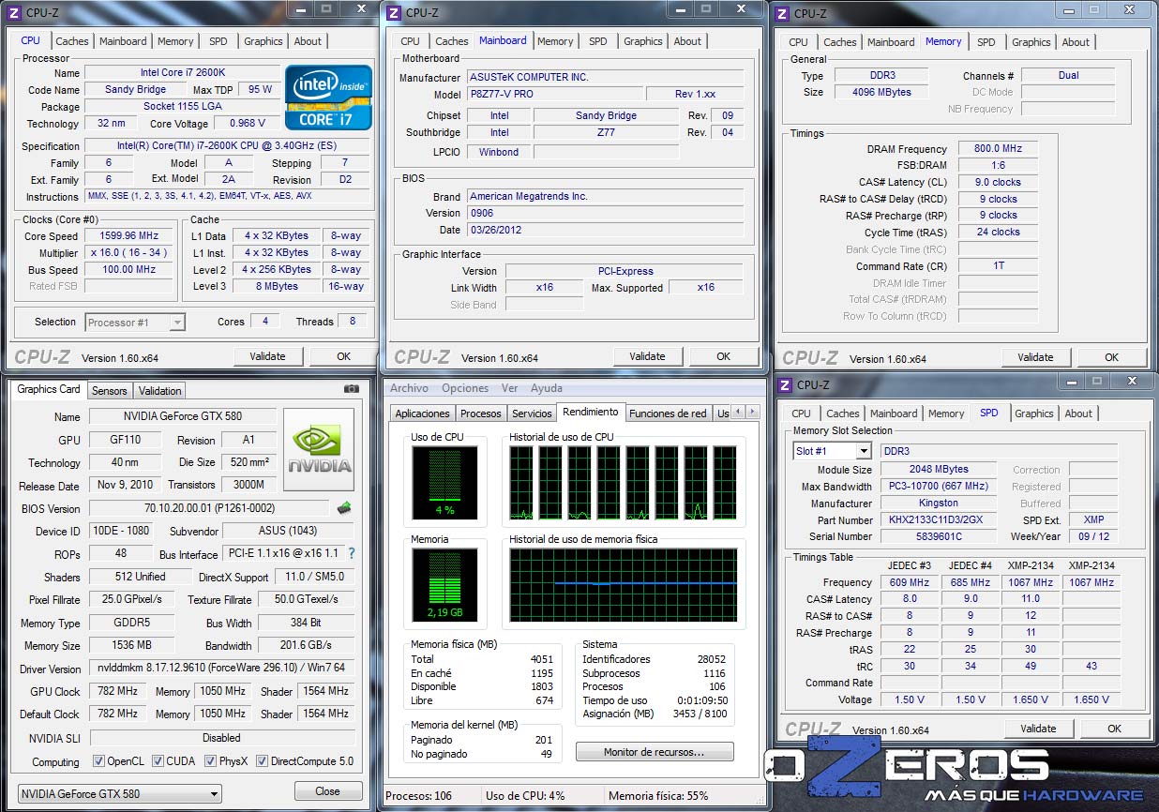
Task: Click the DRAM Frequency value '800.0 MHz'
Action: 998,149
